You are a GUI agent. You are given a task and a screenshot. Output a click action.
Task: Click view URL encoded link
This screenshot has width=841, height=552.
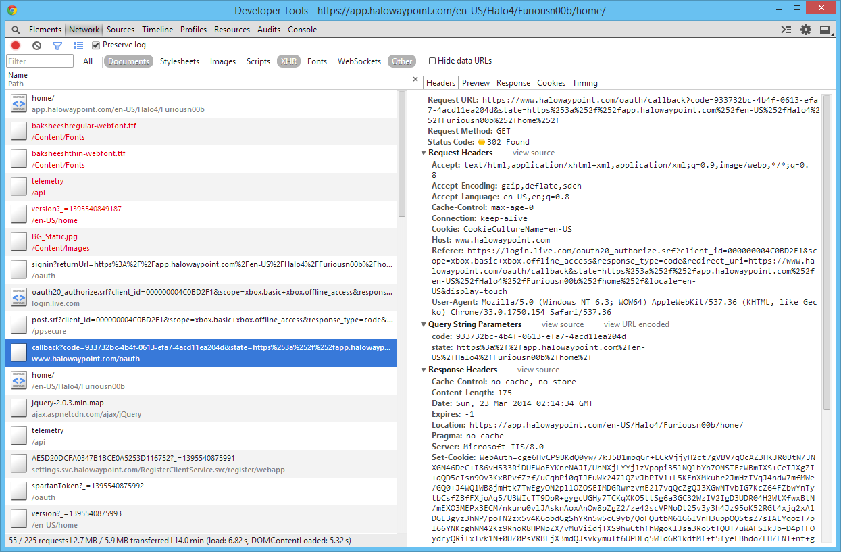pyautogui.click(x=636, y=325)
